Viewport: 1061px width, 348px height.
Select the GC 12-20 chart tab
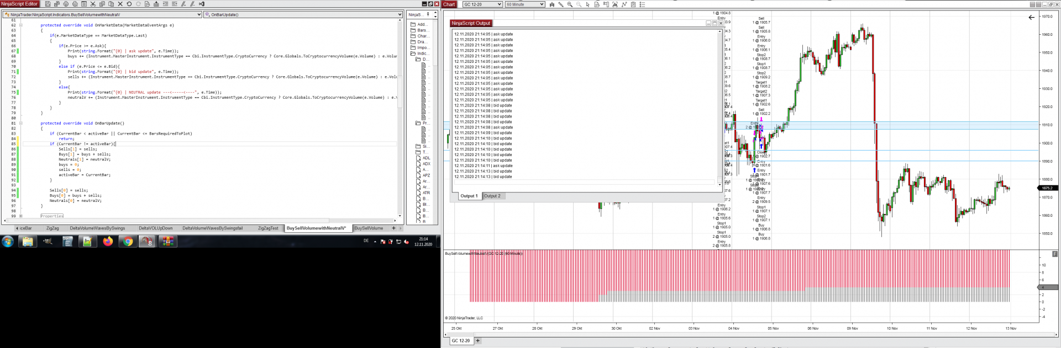(460, 340)
